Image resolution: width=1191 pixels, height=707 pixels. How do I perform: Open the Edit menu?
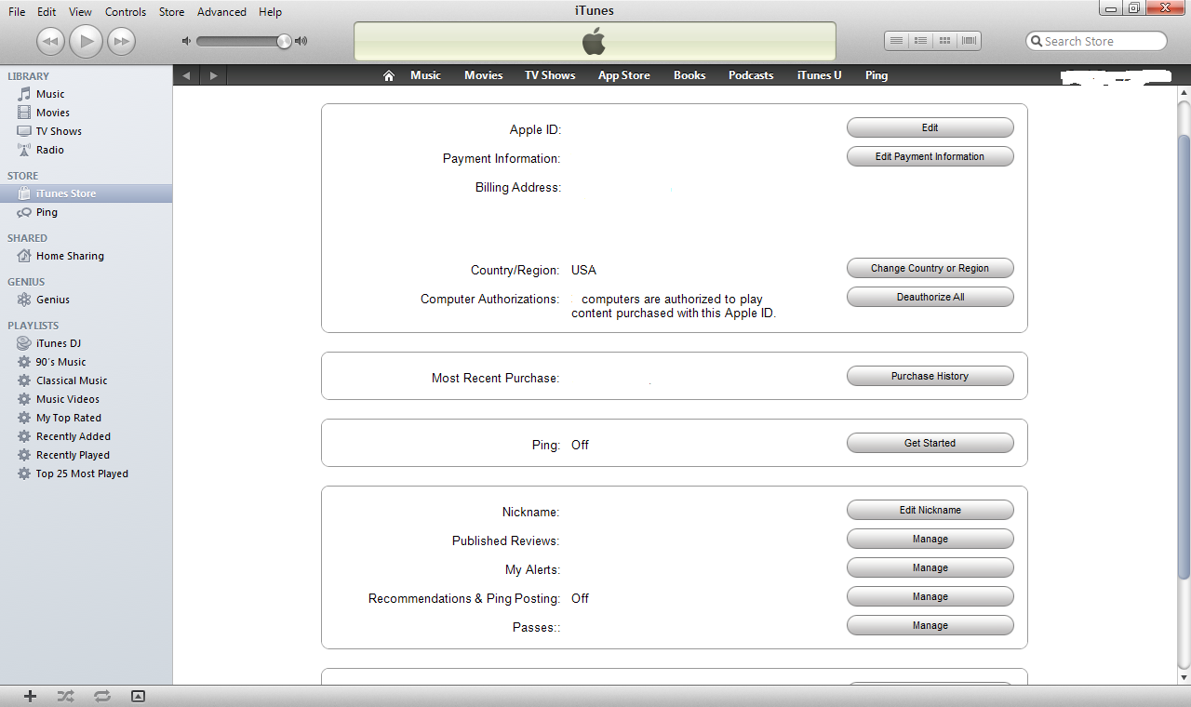click(47, 12)
